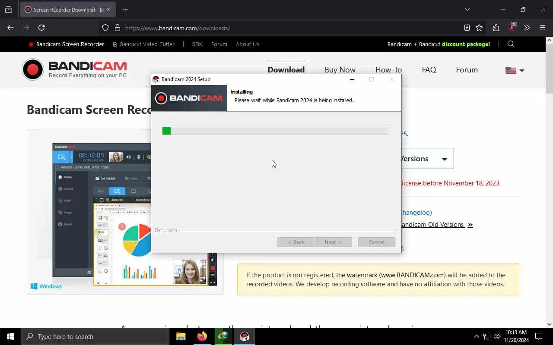Close the Screen Recorder Download tab
This screenshot has width=553, height=345.
(108, 9)
